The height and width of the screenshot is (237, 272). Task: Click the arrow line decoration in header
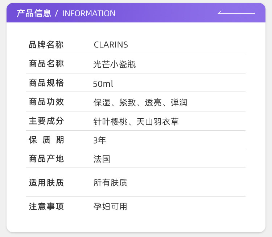point(236,13)
